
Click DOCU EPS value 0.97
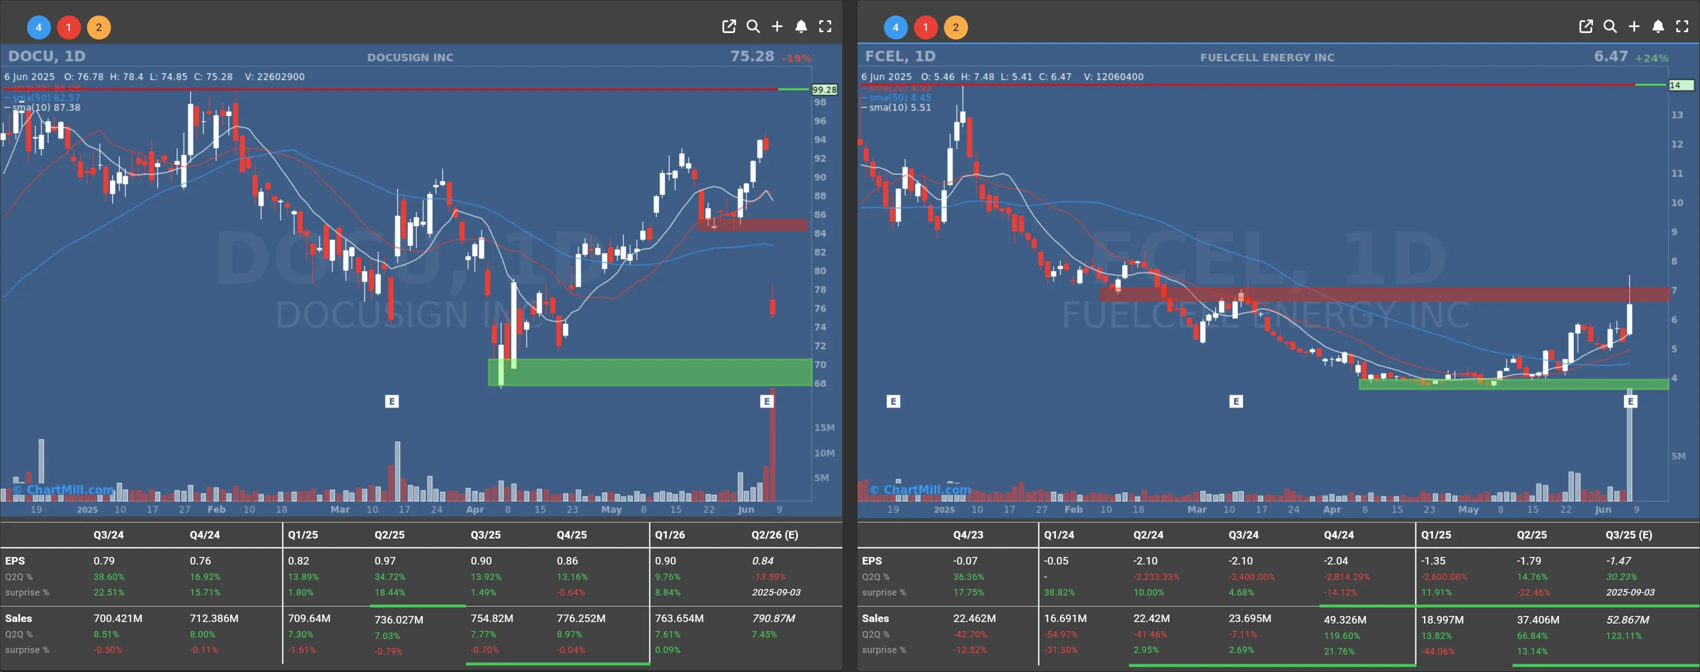coord(384,560)
